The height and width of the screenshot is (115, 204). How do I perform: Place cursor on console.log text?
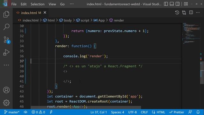[74, 56]
